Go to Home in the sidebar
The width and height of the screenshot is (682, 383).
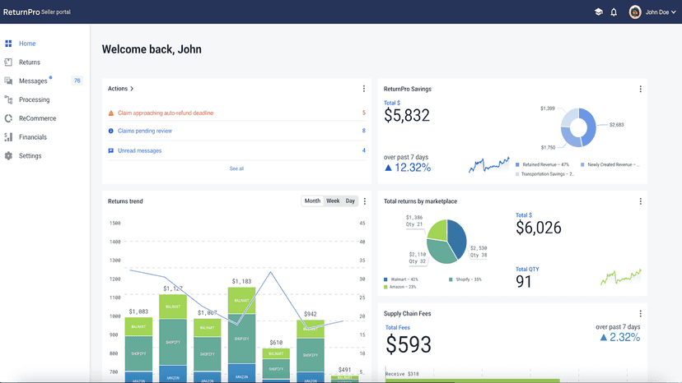[x=27, y=44]
